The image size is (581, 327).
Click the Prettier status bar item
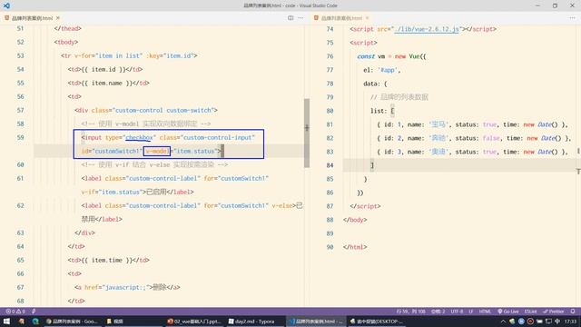553,312
